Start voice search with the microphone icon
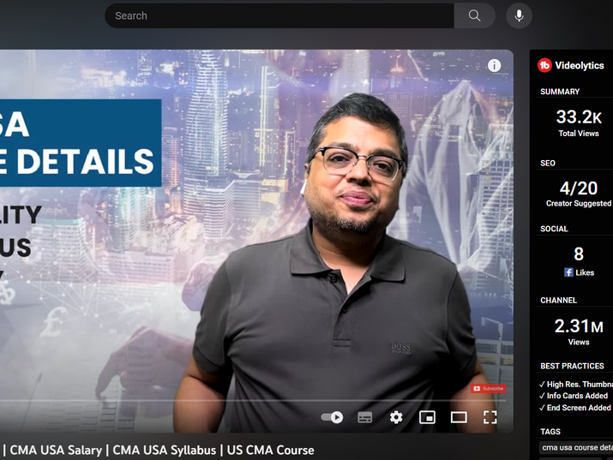Viewport: 613px width, 460px height. tap(519, 15)
